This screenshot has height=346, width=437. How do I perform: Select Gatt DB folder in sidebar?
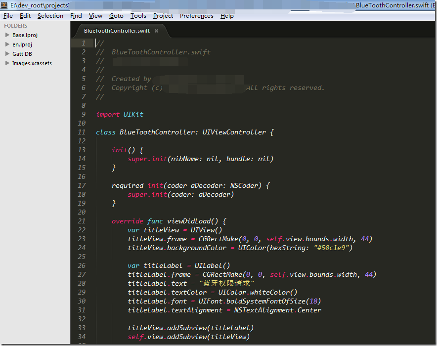[22, 54]
